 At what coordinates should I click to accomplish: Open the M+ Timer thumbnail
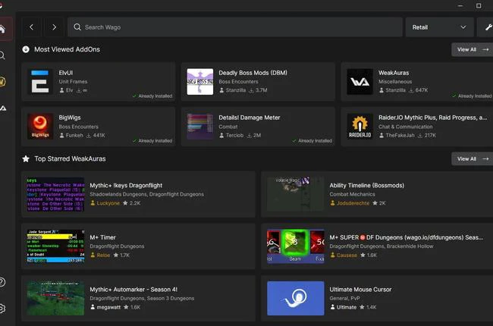(x=55, y=246)
